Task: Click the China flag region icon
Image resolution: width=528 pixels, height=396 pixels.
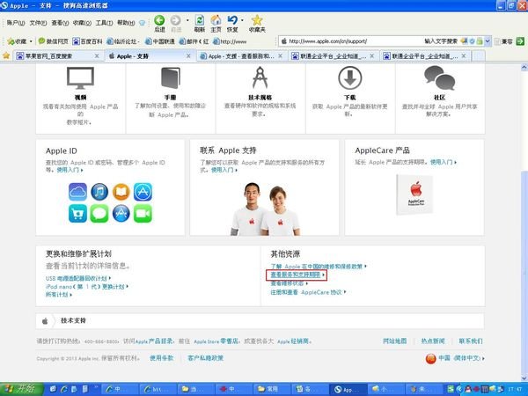Action: pyautogui.click(x=430, y=359)
